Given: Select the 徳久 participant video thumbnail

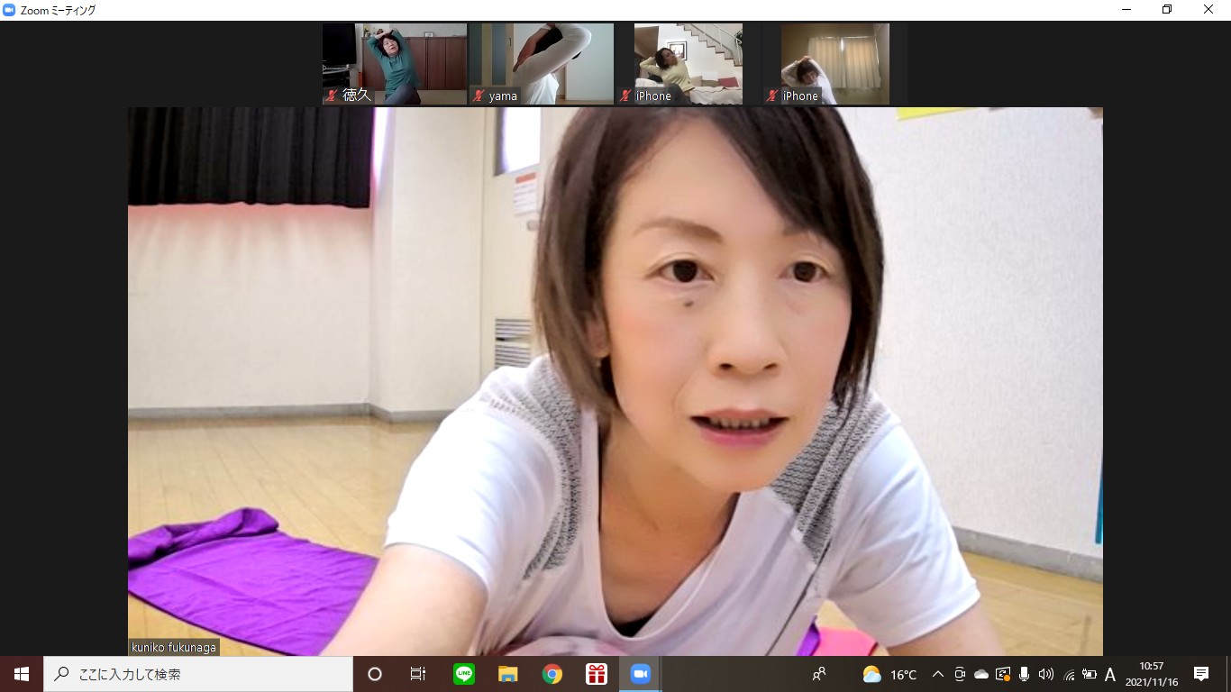Looking at the screenshot, I should point(395,64).
